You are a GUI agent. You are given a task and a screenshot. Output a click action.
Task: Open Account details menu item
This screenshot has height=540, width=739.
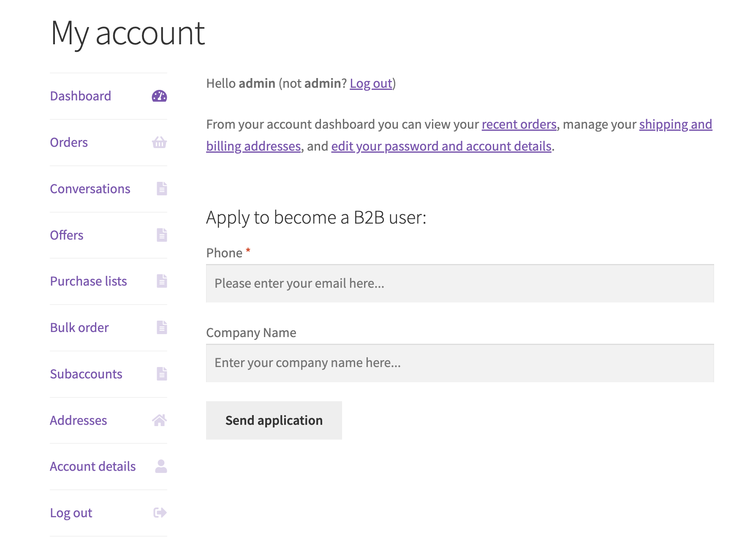93,467
